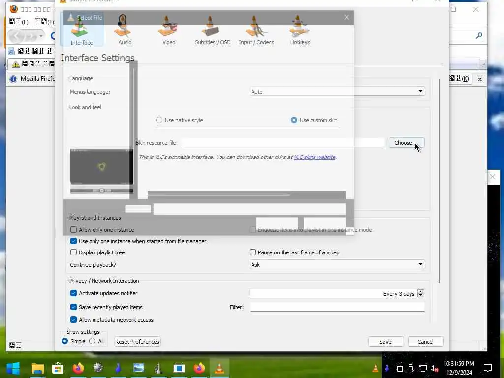Toggle Use only one instance from file manager
Image resolution: width=504 pixels, height=378 pixels.
(x=74, y=241)
